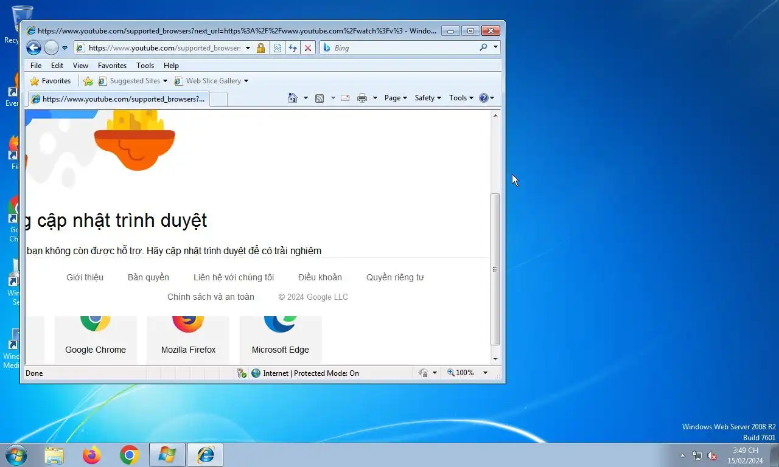Open the Quyền riêng tư link
The image size is (779, 467).
coord(395,277)
